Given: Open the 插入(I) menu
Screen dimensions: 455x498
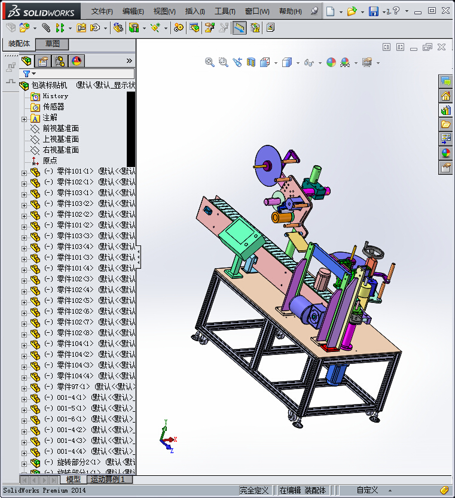Looking at the screenshot, I should tap(195, 11).
